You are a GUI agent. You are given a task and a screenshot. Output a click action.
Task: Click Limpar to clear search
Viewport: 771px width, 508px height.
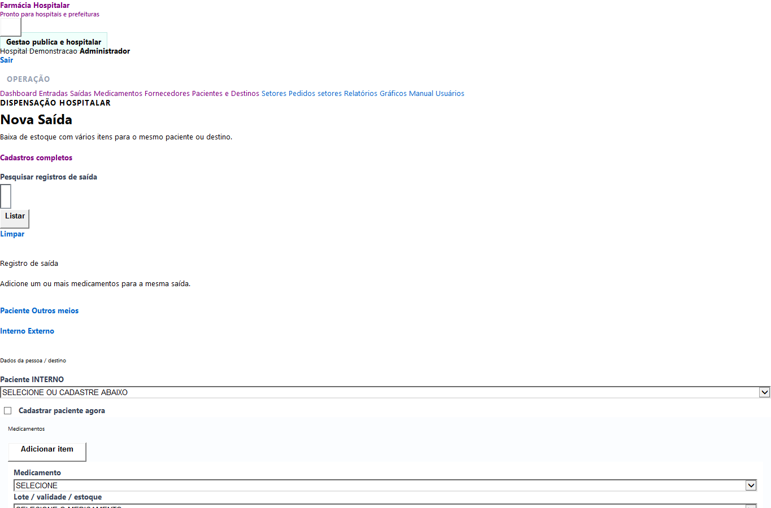[12, 234]
